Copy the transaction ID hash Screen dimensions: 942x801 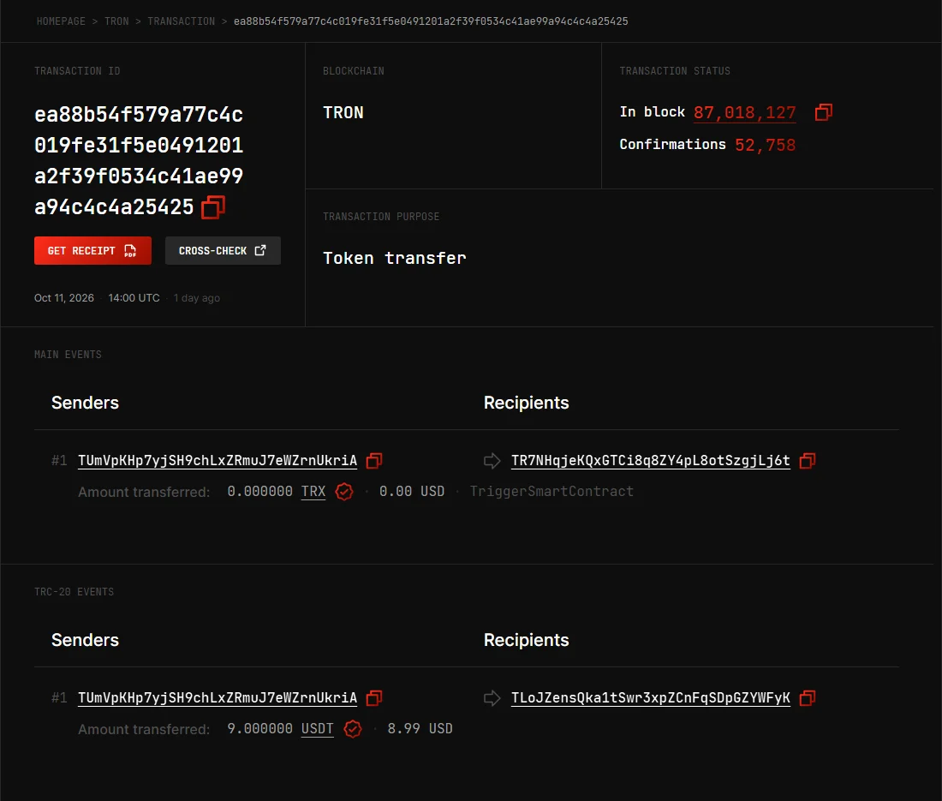(x=212, y=207)
